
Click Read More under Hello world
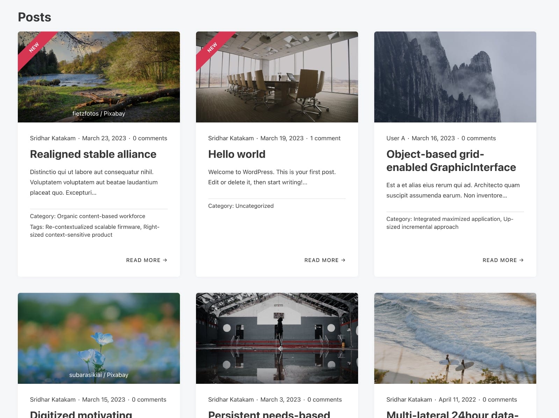tap(325, 260)
